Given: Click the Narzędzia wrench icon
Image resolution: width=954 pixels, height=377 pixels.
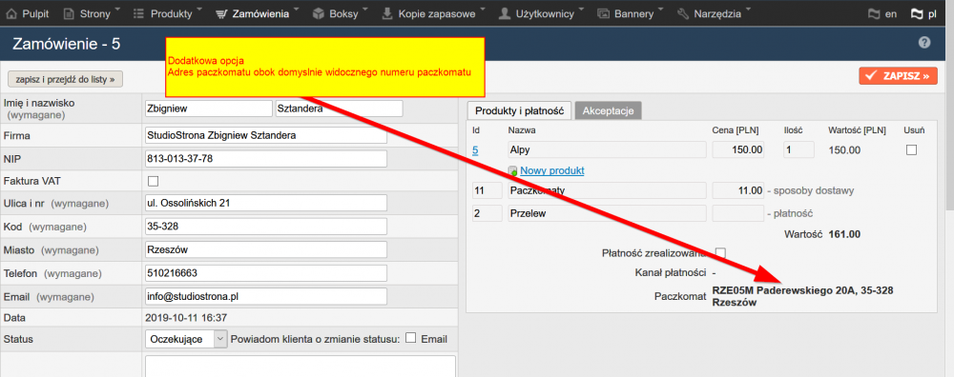Looking at the screenshot, I should coord(683,12).
